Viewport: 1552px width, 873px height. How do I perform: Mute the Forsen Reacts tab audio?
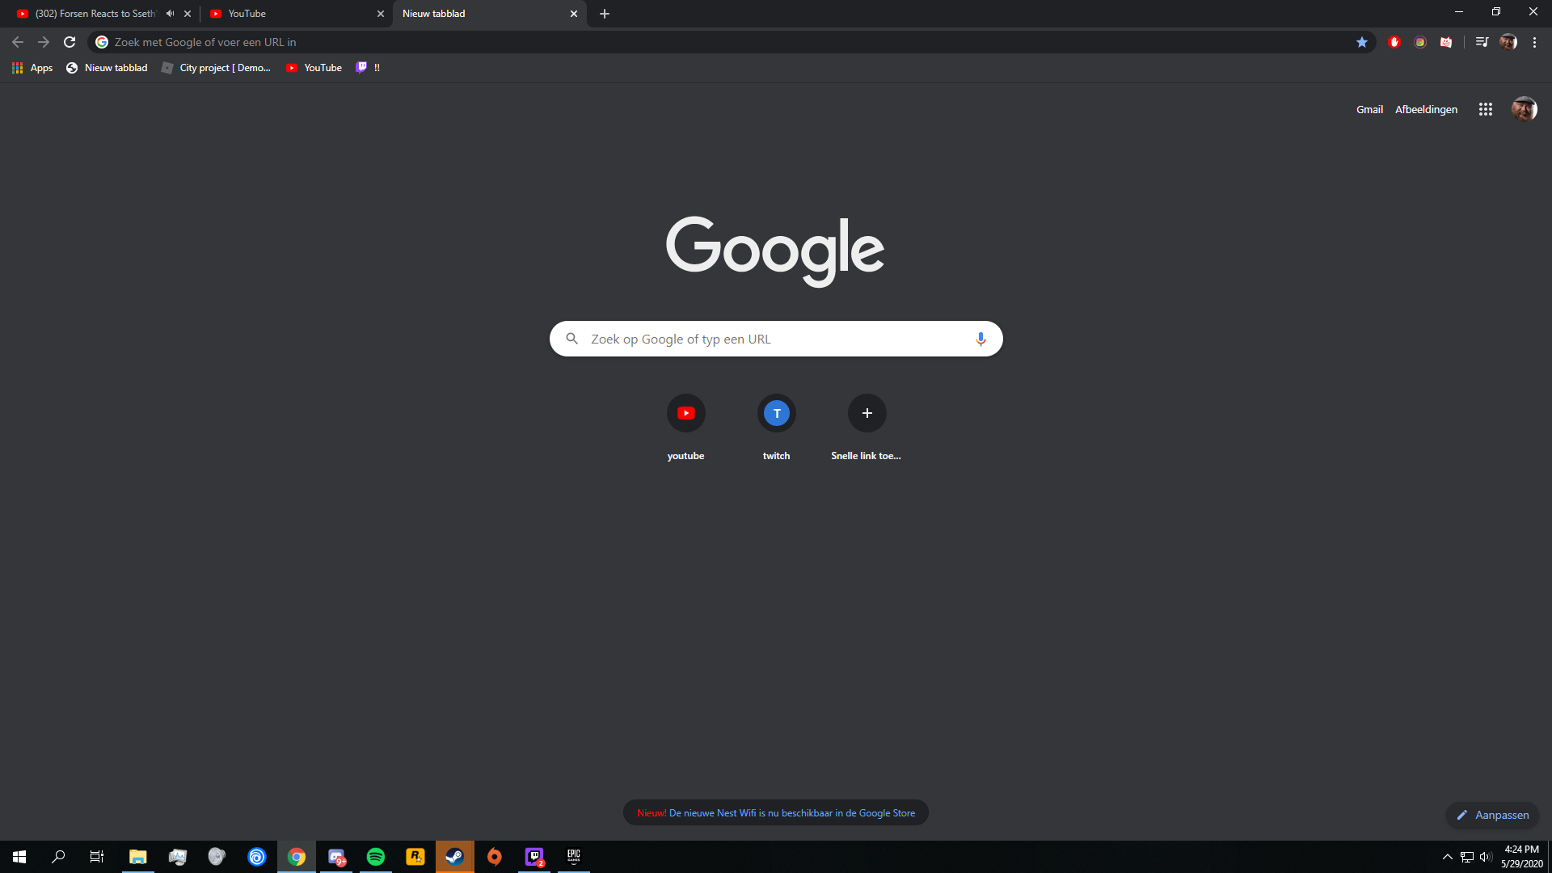(170, 14)
